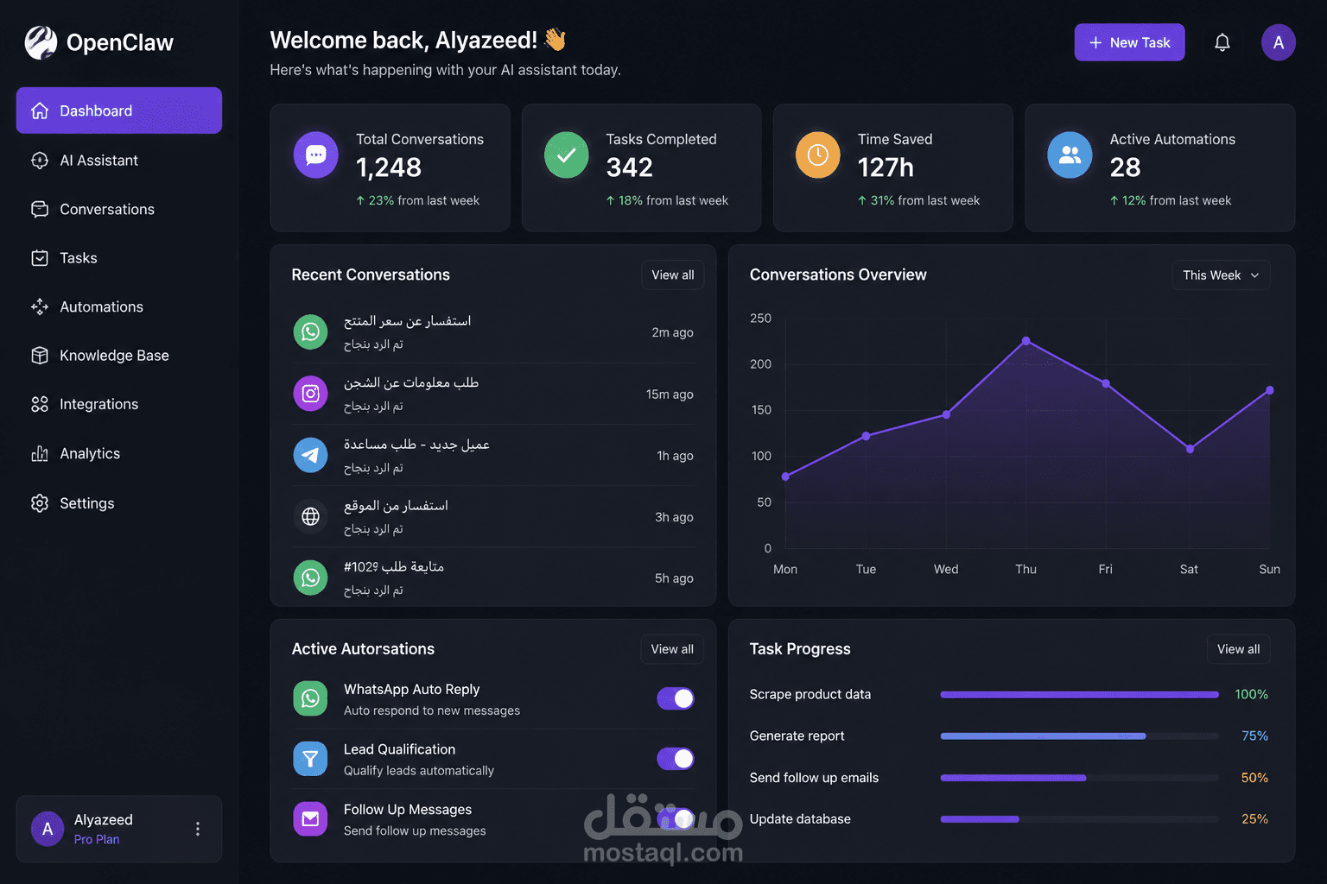Click the Telegram icon of the 1h ago conversation
The height and width of the screenshot is (884, 1327).
(310, 455)
